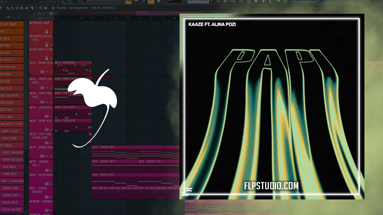This screenshot has height=215, width=383.
Task: Toggle mute LED on PL - PLUCK MELODY track
Action: [51, 197]
